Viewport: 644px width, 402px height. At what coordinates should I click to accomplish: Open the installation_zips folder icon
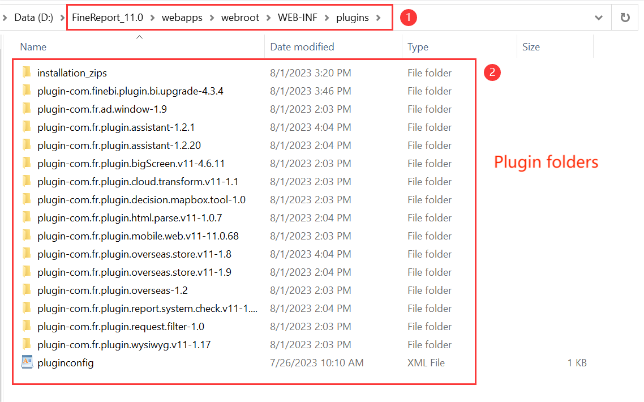(x=27, y=72)
